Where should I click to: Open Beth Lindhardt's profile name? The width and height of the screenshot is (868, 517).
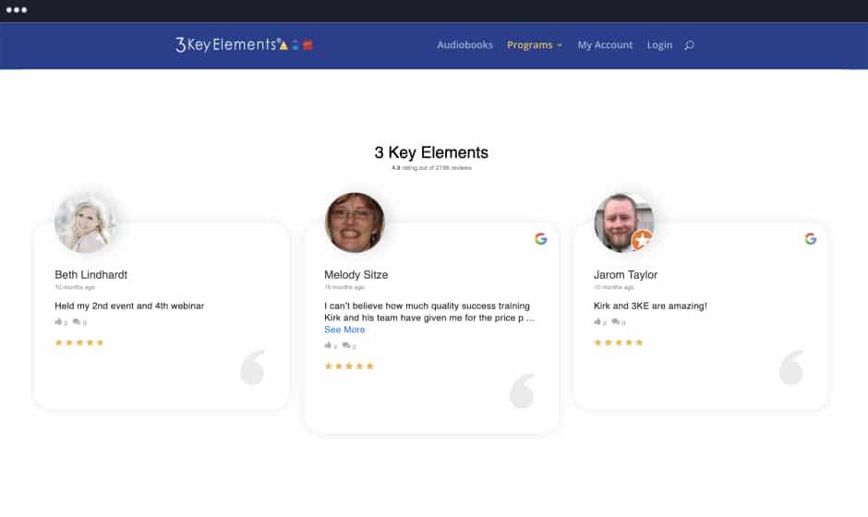coord(90,274)
